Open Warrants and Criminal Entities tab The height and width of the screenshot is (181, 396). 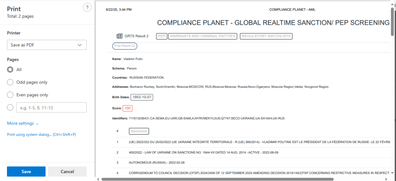[202, 36]
